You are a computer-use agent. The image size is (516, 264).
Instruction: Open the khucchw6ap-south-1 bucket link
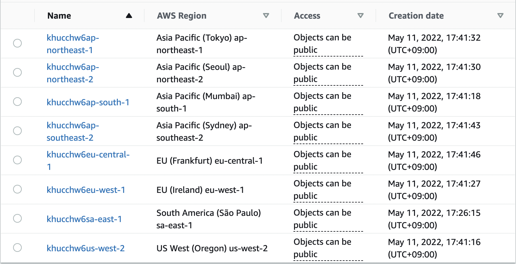(88, 102)
